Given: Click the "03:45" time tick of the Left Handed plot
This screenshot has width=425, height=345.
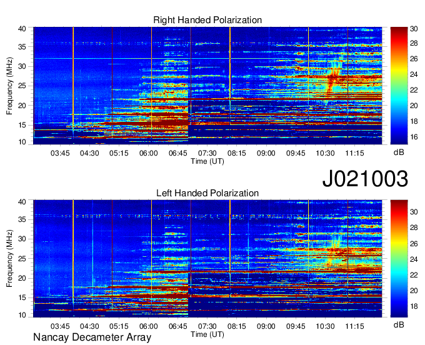Looking at the screenshot, I should pyautogui.click(x=60, y=326).
